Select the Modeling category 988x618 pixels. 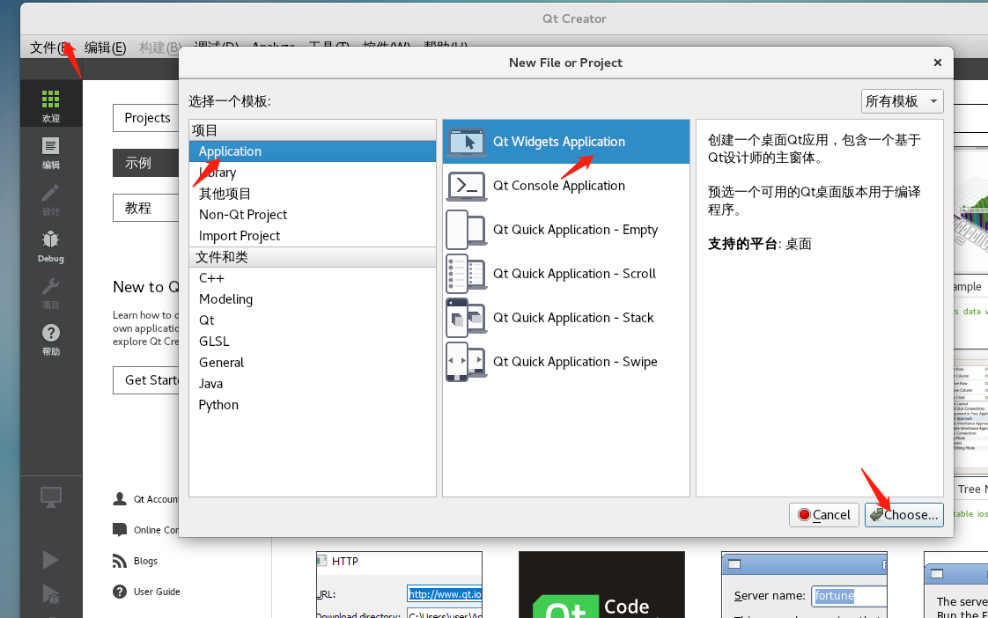(x=313, y=299)
